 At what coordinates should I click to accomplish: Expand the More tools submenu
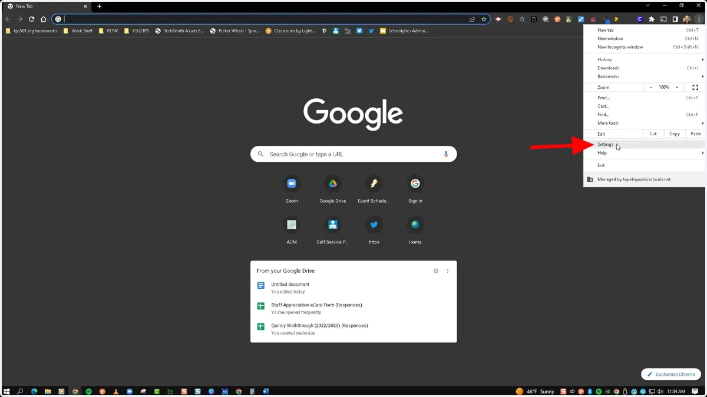click(644, 124)
